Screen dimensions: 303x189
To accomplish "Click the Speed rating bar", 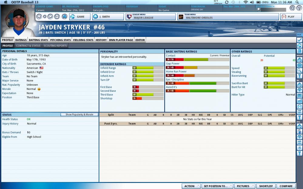I will coord(279,68).
